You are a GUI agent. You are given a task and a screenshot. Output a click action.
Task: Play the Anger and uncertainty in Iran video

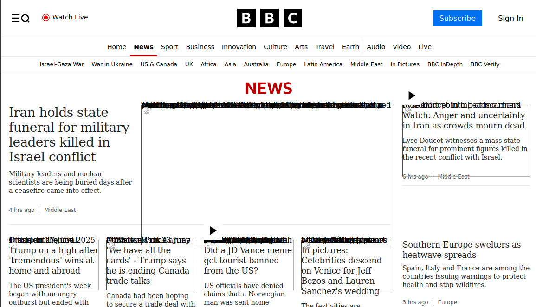(412, 96)
